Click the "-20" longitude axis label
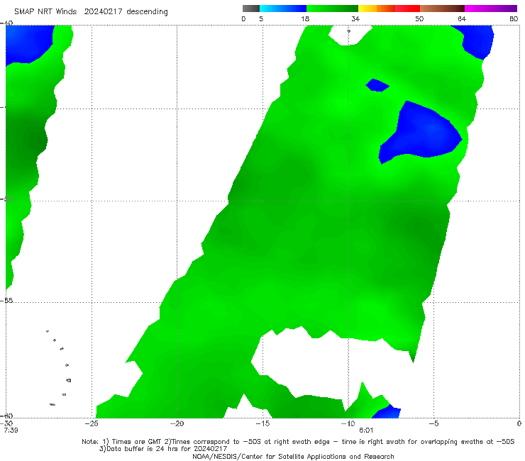Viewport: 525px width, 461px height. (177, 423)
